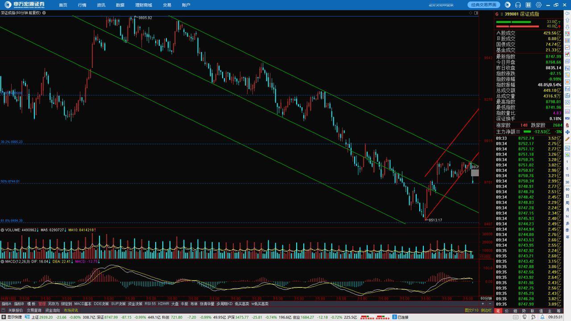Open the 关联报价 tab
571x321 pixels.
pos(16,310)
